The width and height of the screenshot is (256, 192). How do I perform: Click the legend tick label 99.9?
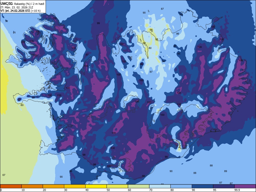pyautogui.click(x=237, y=190)
